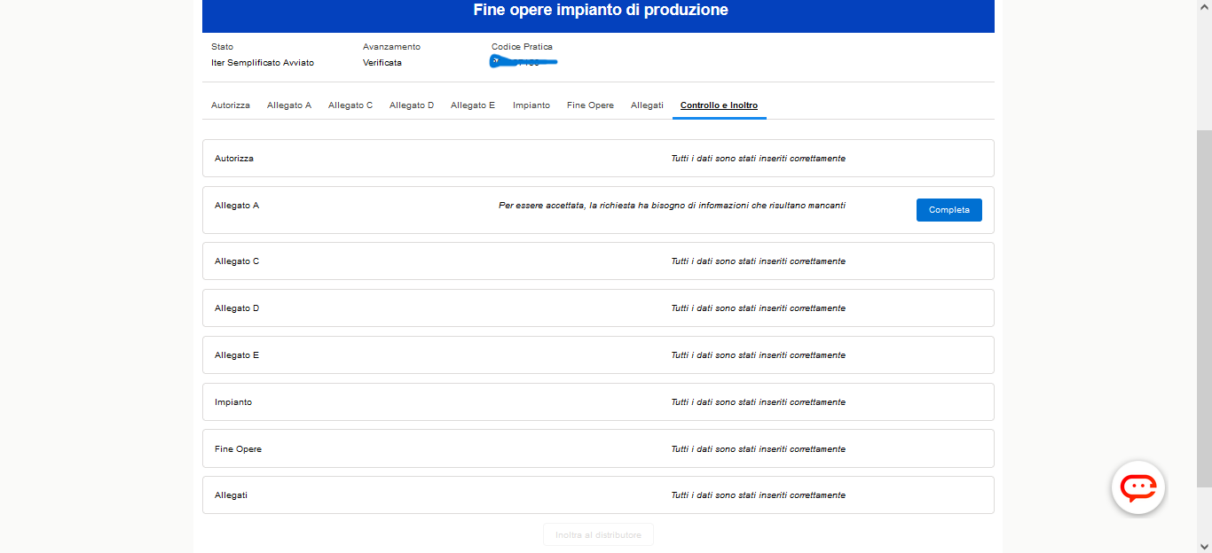The height and width of the screenshot is (553, 1212).
Task: Select the Allegato C status row in the list
Action: (598, 261)
